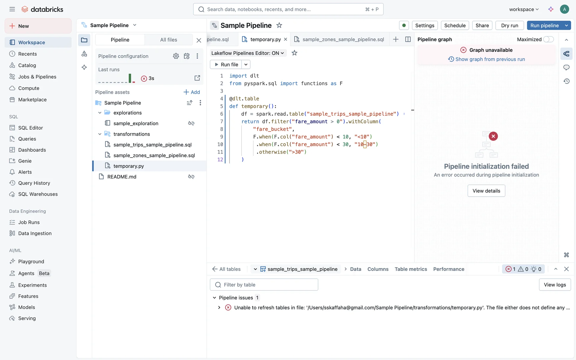Toggle the Maximized pipeline graph switch
Screen dimensions: 576x360
pyautogui.click(x=548, y=39)
